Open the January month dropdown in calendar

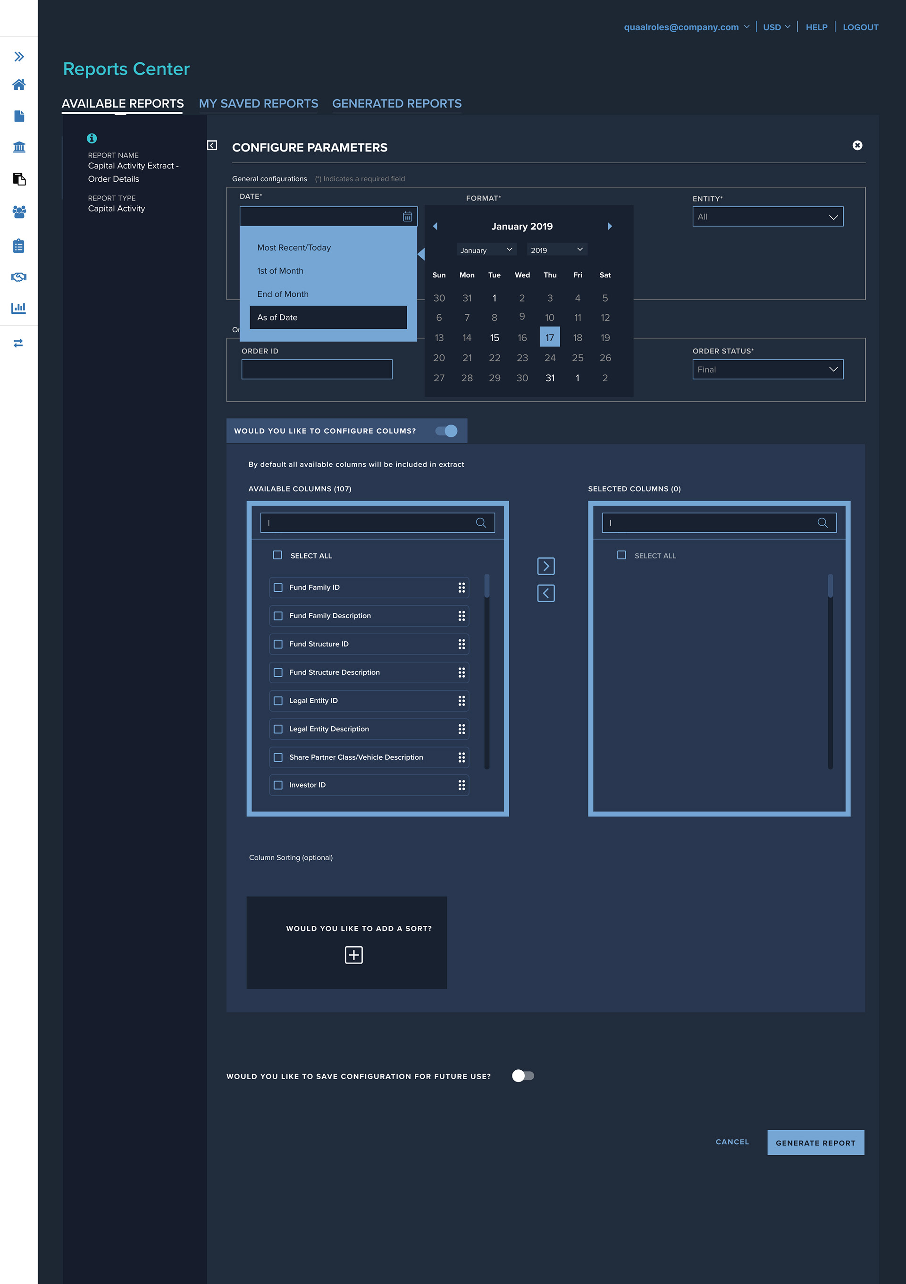[x=487, y=250]
